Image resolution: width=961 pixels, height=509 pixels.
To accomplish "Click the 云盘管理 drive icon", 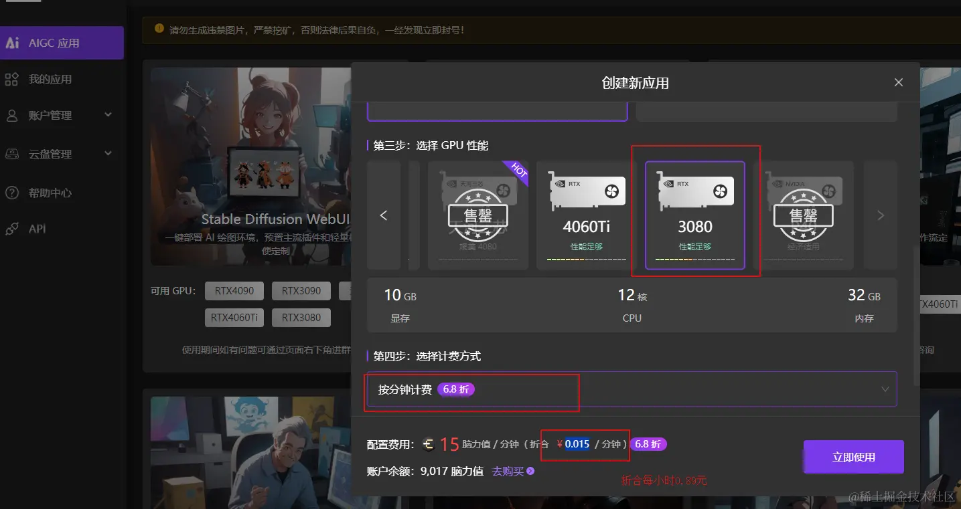I will [x=11, y=155].
